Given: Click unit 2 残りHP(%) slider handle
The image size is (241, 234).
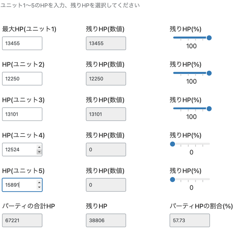Looking at the screenshot, I should click(209, 73).
